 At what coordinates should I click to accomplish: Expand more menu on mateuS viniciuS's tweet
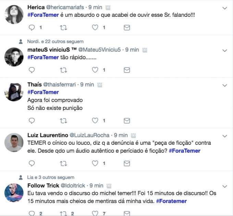click(x=225, y=50)
